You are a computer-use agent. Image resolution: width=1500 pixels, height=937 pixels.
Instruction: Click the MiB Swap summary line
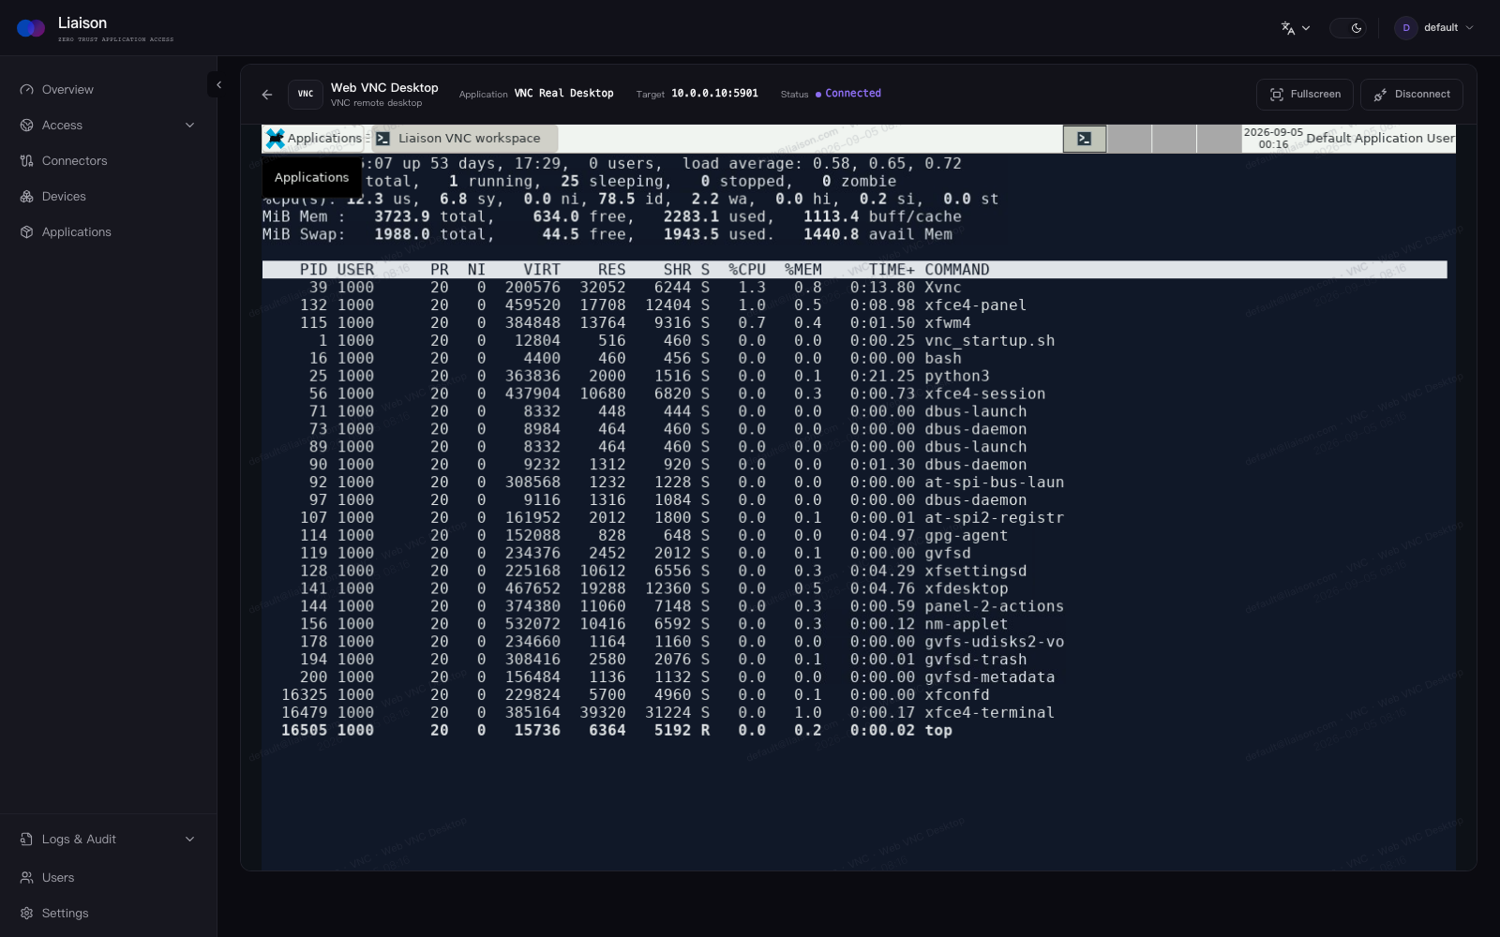click(607, 235)
